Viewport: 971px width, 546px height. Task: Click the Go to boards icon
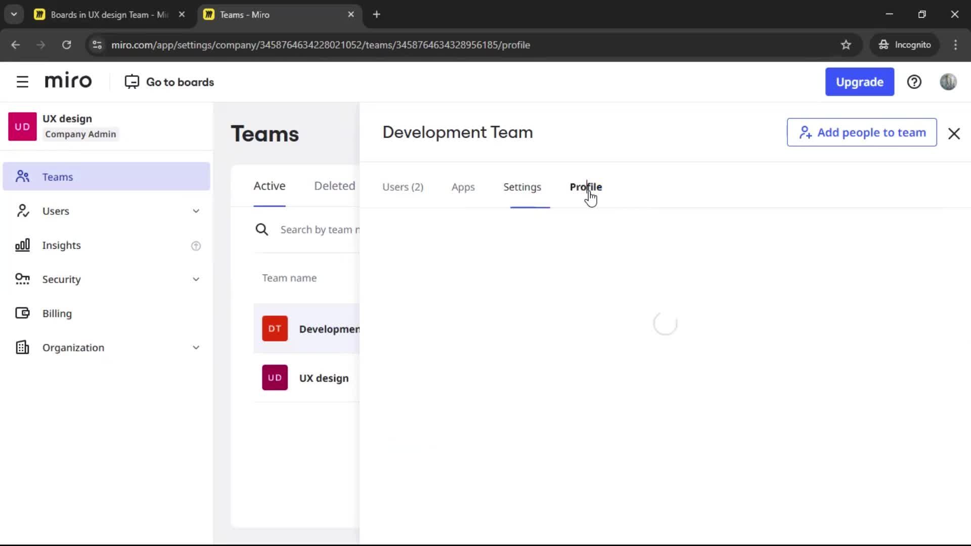pyautogui.click(x=131, y=82)
